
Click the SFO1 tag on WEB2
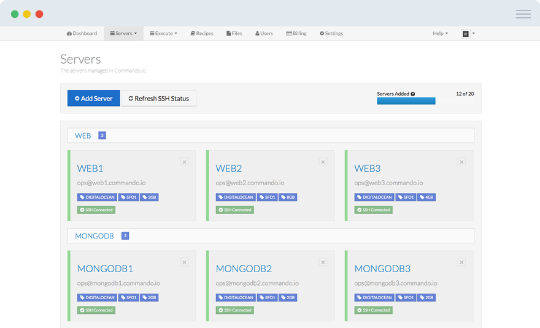tap(268, 197)
